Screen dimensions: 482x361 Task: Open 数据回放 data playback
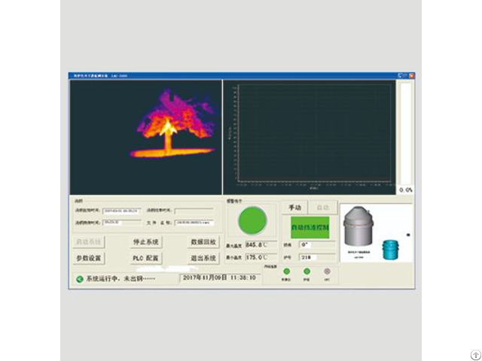pos(203,242)
